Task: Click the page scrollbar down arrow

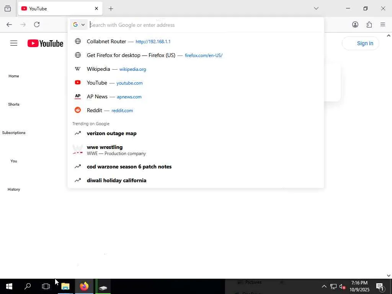Action: 389,276
